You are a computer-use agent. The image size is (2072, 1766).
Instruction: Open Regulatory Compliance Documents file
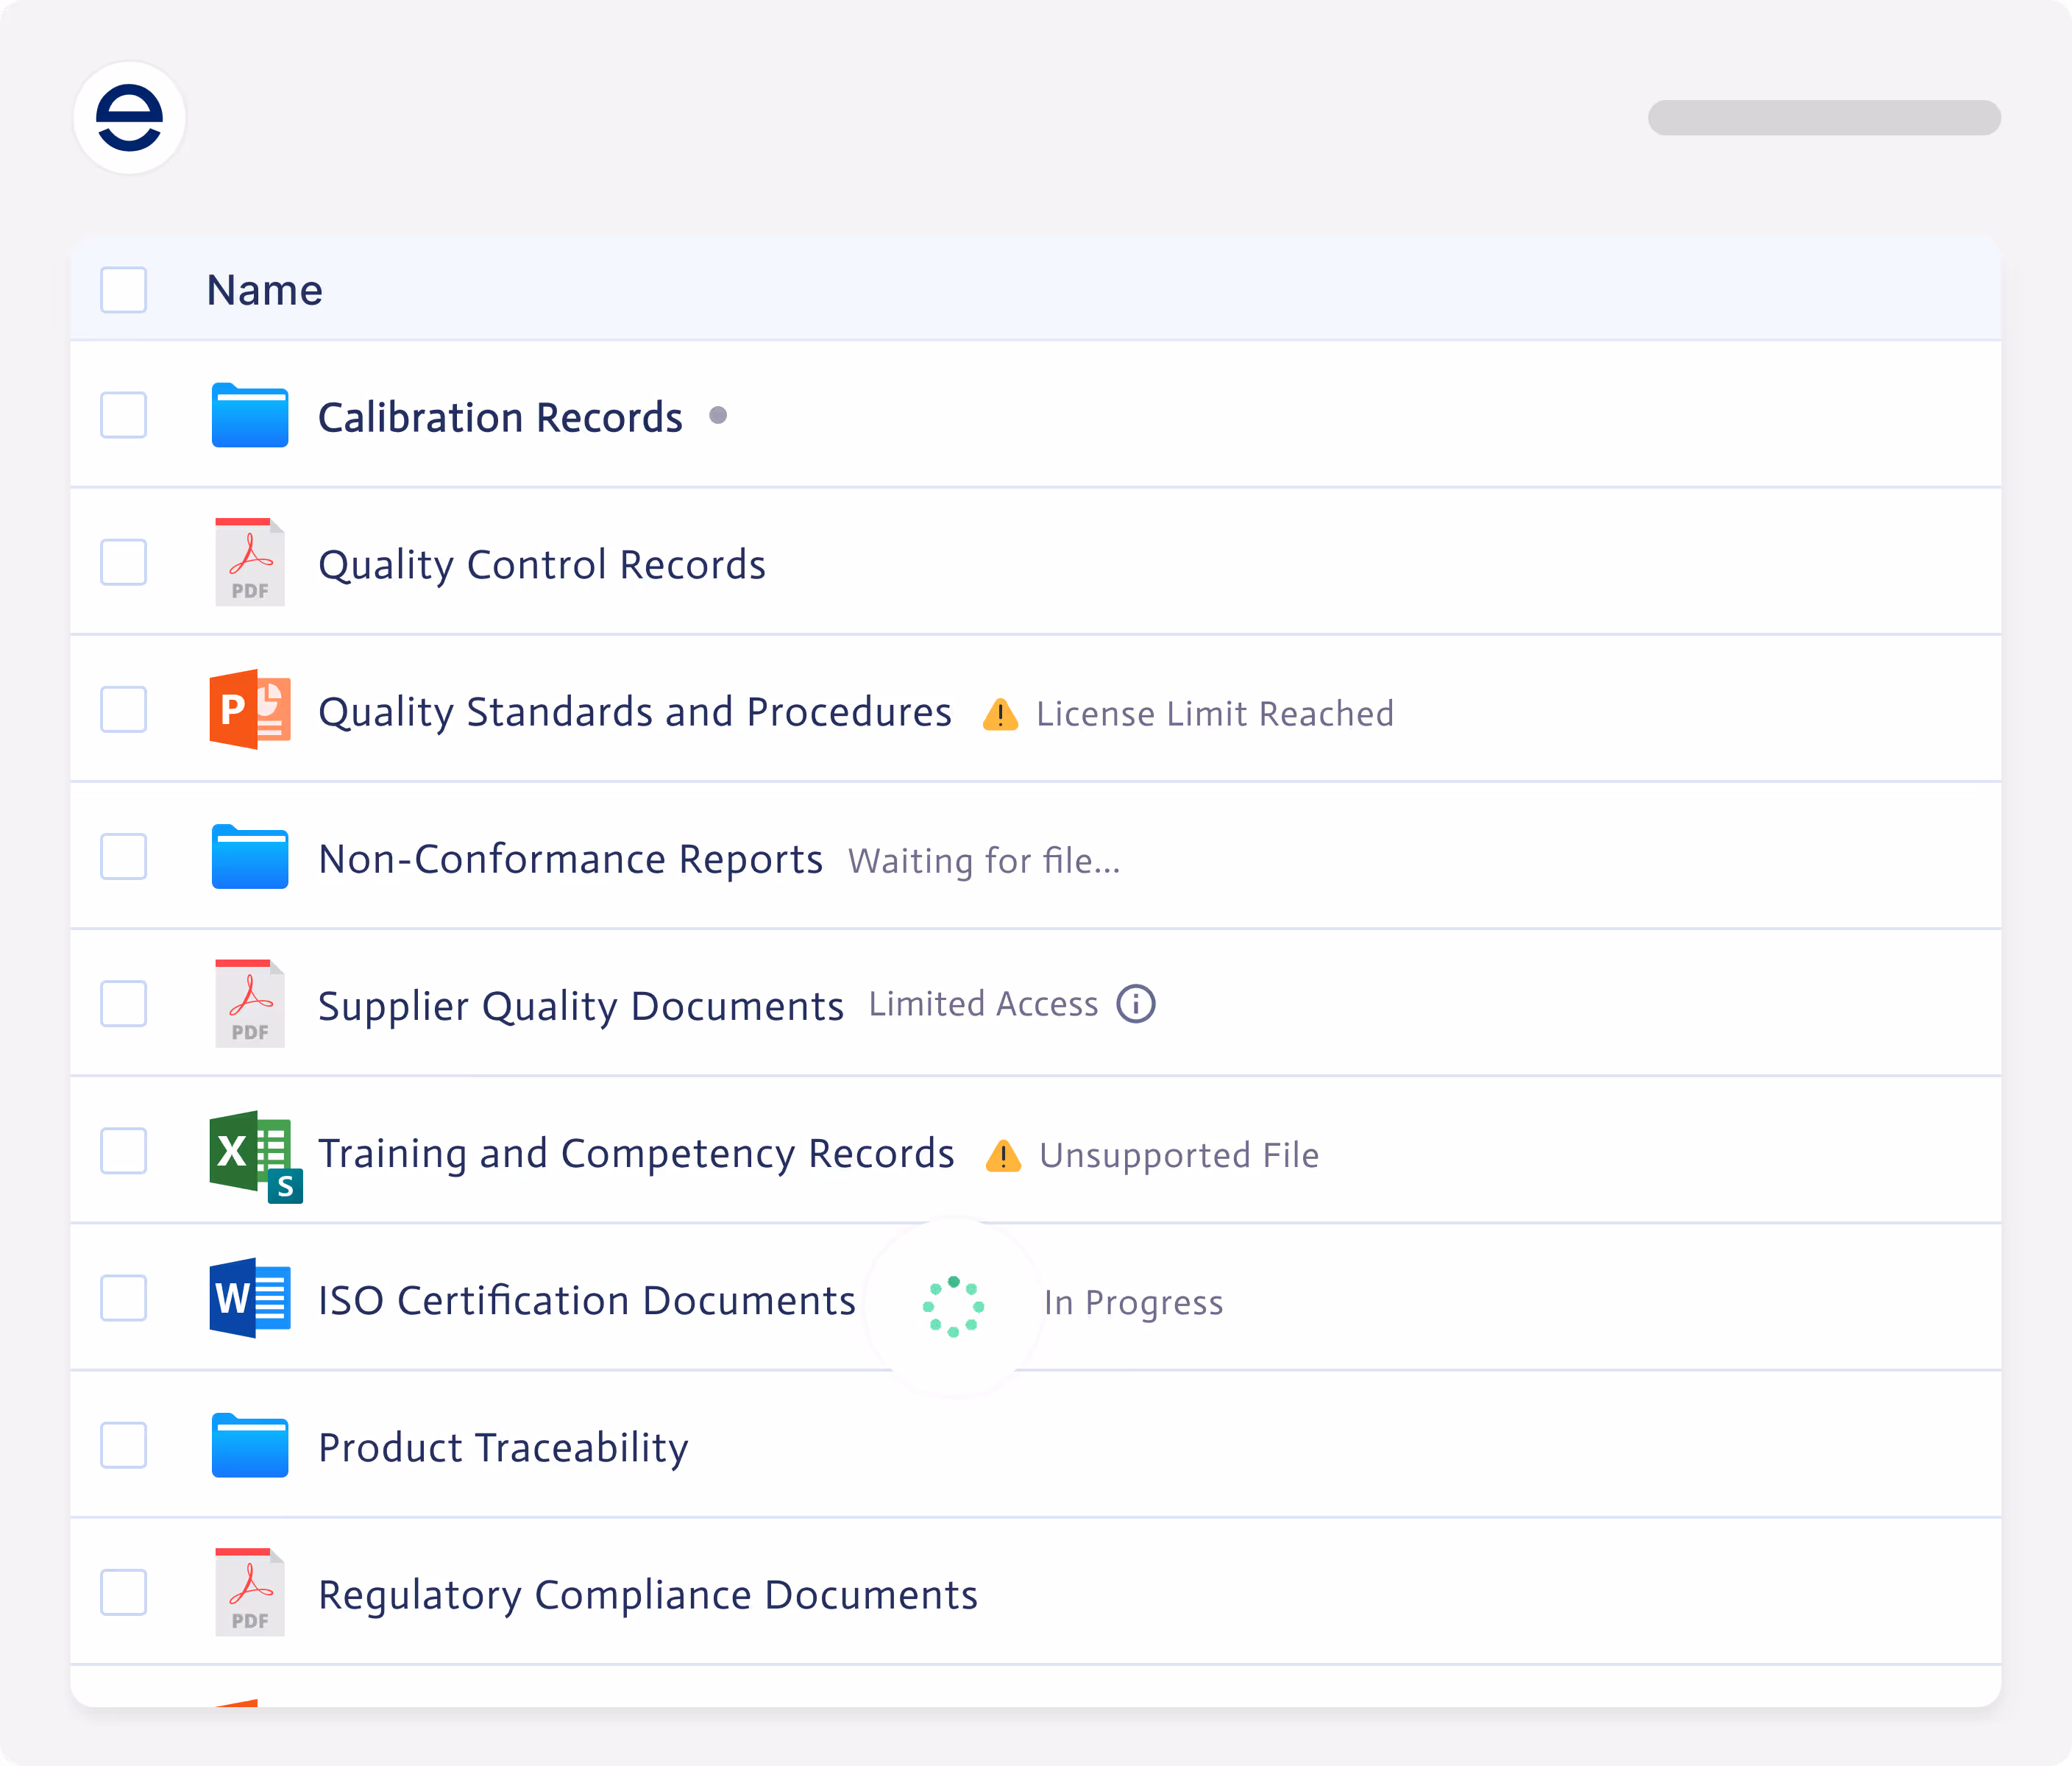coord(647,1594)
